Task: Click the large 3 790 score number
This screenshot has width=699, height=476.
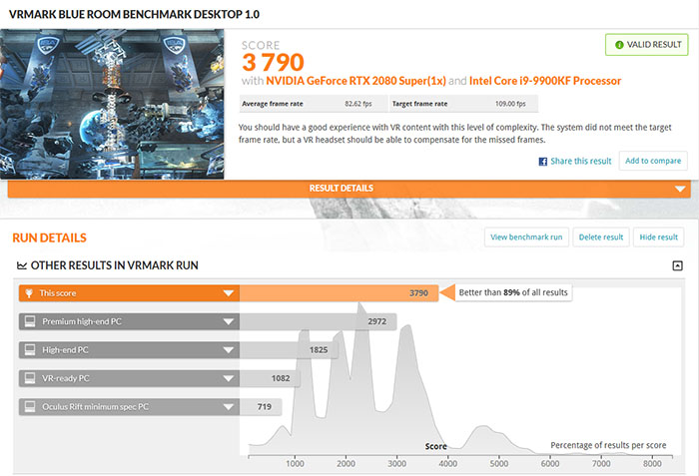Action: [x=273, y=63]
